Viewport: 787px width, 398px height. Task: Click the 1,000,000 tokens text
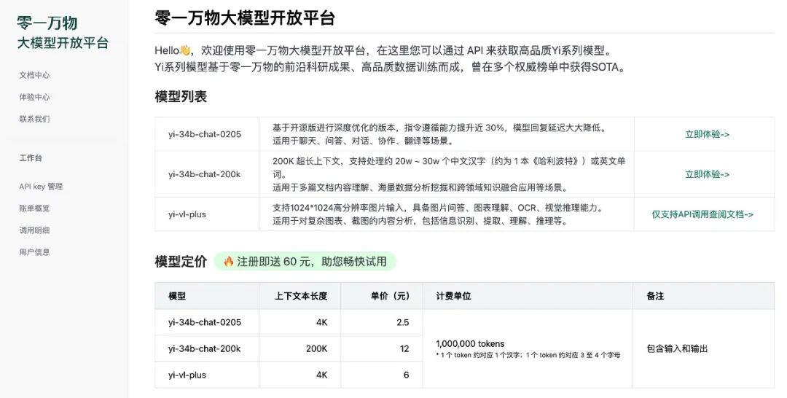470,344
